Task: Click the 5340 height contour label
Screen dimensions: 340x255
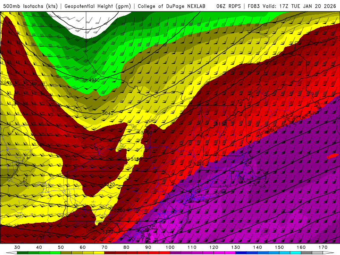Action: click(108, 232)
